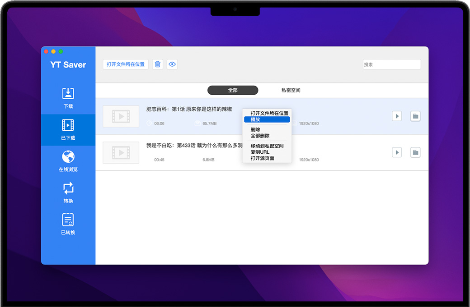Choose 删除 in the context menu
This screenshot has height=307, width=470.
click(267, 130)
